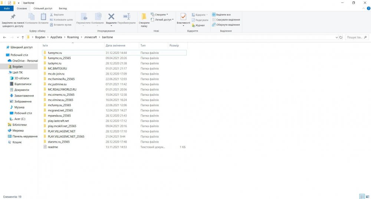Click the Copy icon in the Clipboard group
Screen dimensions: 371x199
(x=31, y=17)
